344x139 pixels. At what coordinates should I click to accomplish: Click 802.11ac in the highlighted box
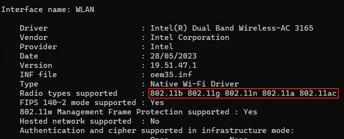pyautogui.click(x=318, y=93)
